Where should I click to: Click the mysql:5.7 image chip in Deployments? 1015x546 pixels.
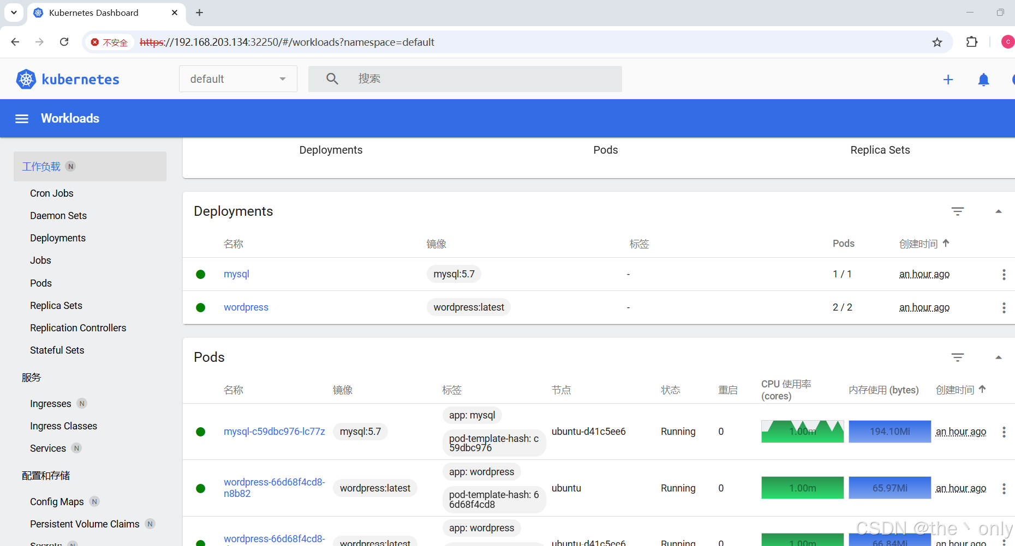click(454, 274)
